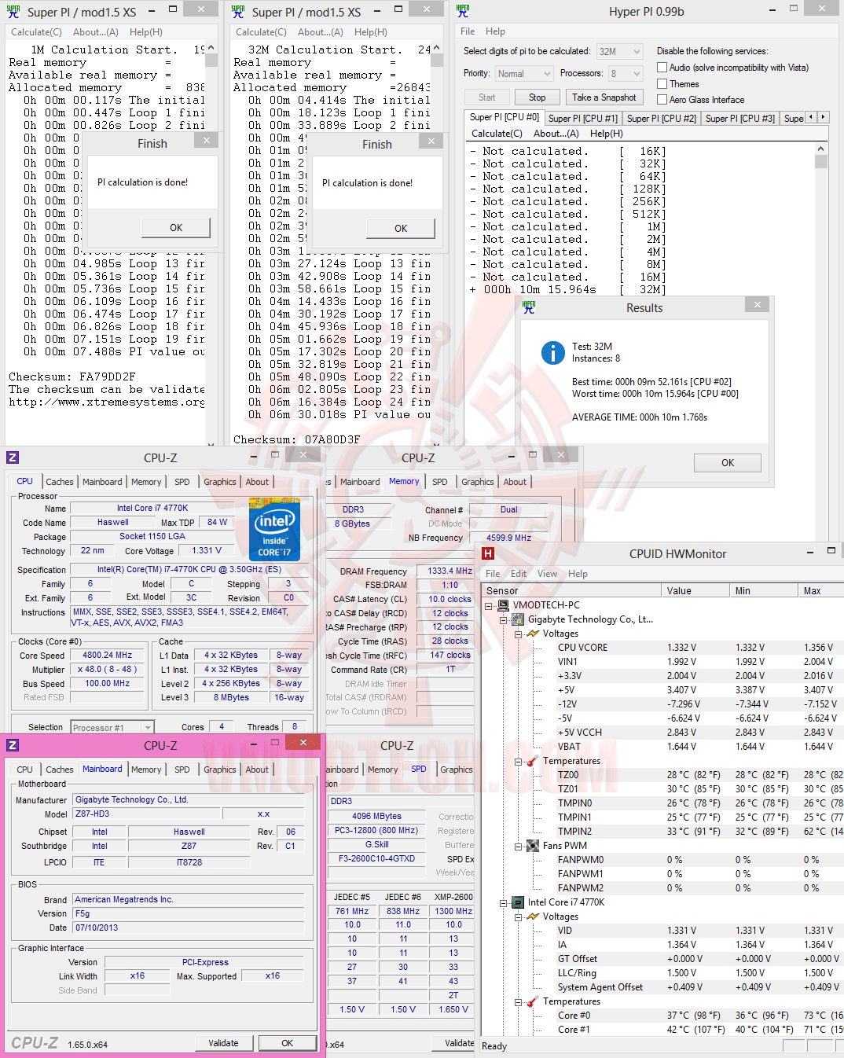Click the Temperatures thermometer icon under Gigabyte
844x1058 pixels.
[x=533, y=761]
